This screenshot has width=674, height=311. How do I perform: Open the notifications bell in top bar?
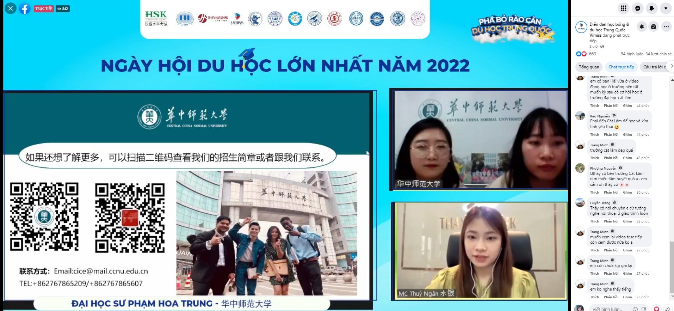point(651,8)
